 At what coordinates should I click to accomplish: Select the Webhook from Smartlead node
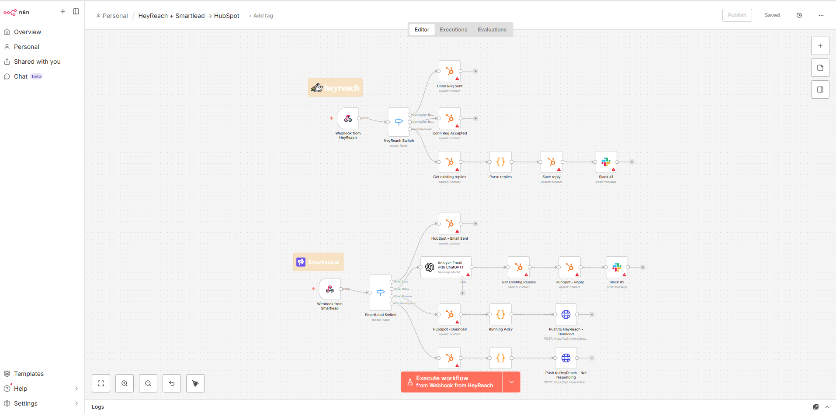click(x=330, y=289)
